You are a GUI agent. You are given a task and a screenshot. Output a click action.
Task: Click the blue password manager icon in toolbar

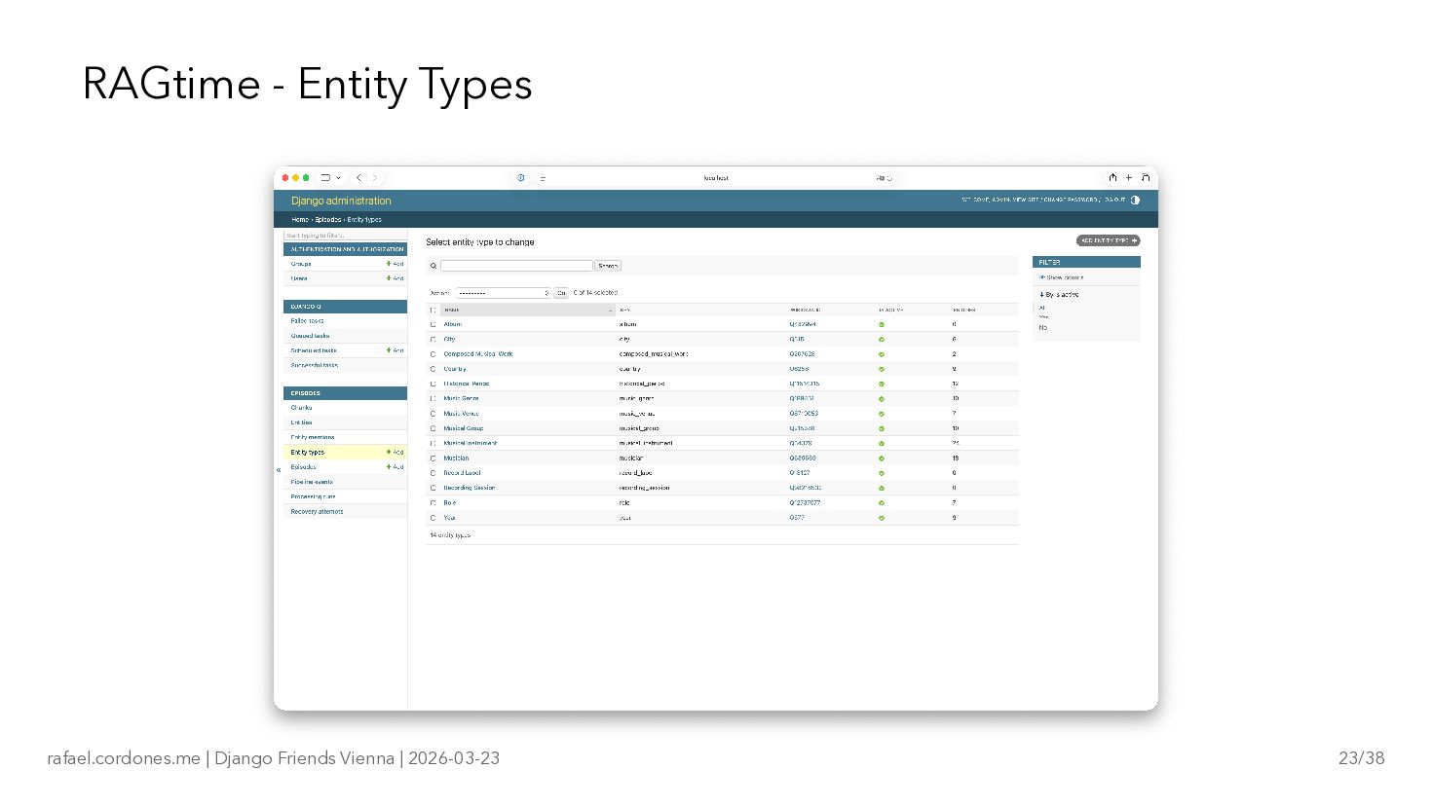(x=521, y=178)
